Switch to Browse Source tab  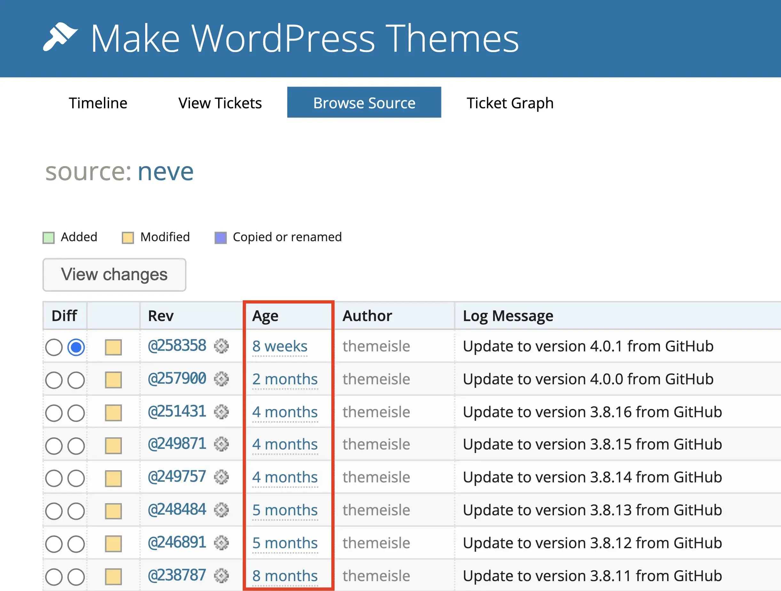click(x=364, y=102)
